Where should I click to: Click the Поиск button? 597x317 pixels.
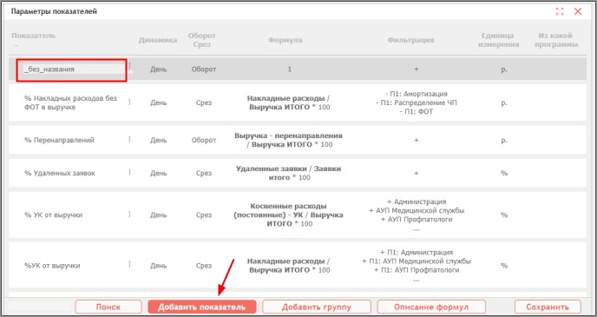pyautogui.click(x=108, y=307)
